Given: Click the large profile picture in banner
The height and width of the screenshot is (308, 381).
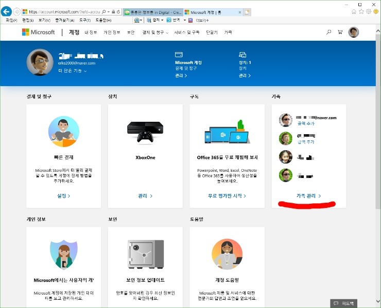Looking at the screenshot, I should pyautogui.click(x=40, y=62).
